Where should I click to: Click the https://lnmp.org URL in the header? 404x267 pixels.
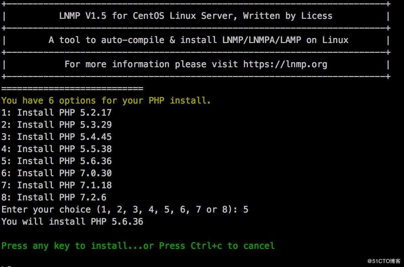[285, 64]
